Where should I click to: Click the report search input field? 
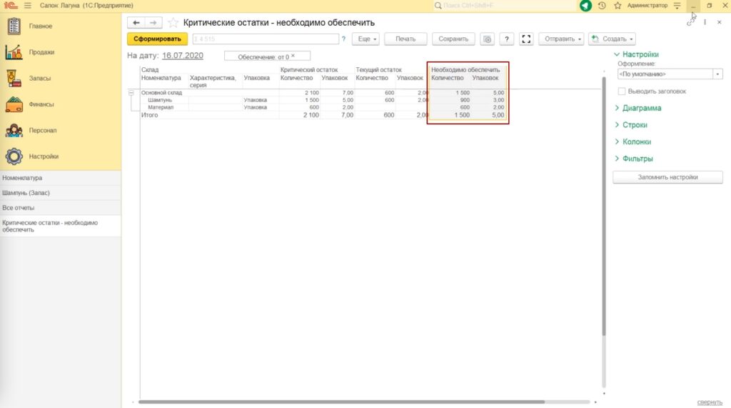[x=266, y=39]
